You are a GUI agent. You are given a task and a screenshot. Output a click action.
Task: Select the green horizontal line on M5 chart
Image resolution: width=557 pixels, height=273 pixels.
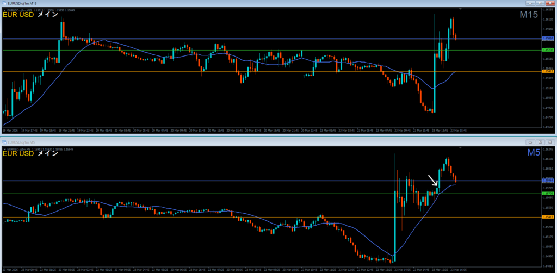(x=218, y=194)
